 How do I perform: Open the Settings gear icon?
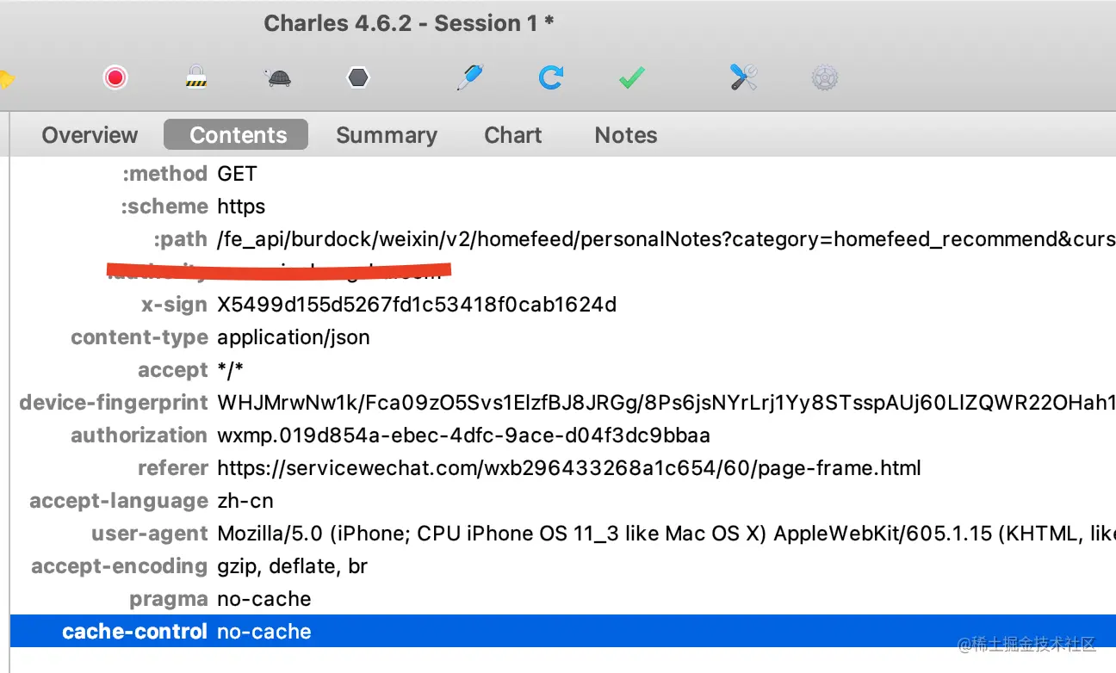coord(825,78)
